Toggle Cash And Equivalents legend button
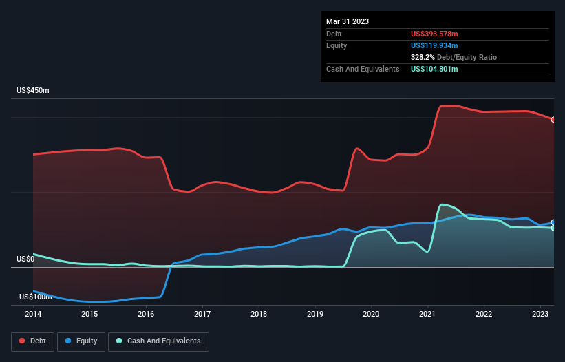The width and height of the screenshot is (565, 362). [158, 341]
